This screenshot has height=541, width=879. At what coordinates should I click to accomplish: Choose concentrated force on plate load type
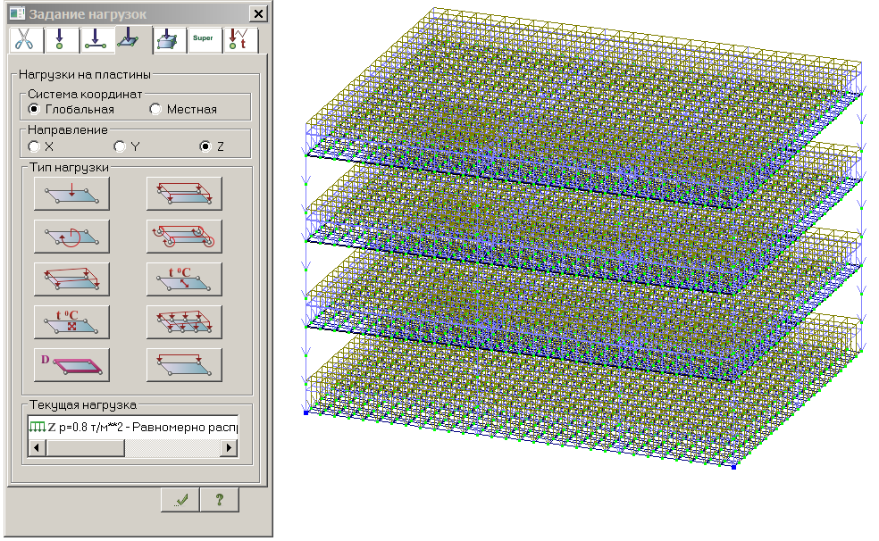tap(71, 194)
